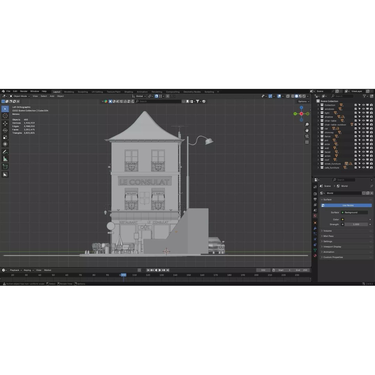375x375 pixels.
Task: Click the Use Nodes button
Action: point(346,206)
